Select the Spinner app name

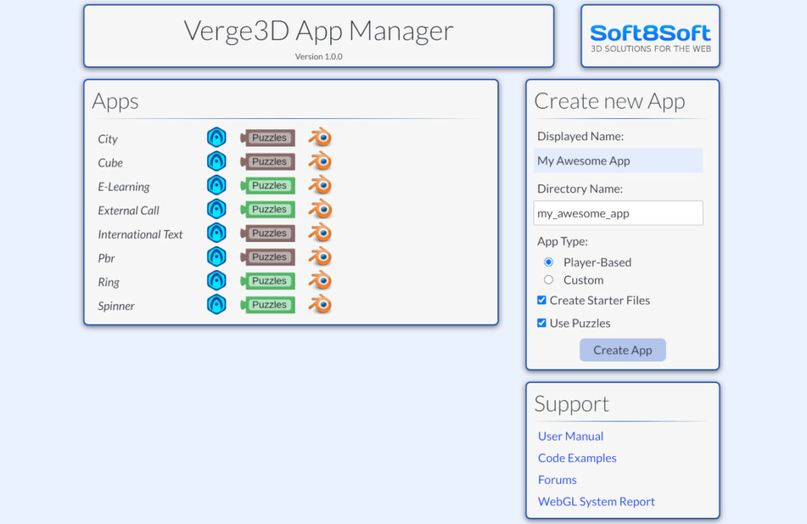116,306
